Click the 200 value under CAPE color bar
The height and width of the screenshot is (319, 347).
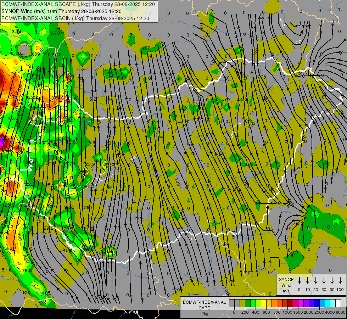[x=245, y=312]
